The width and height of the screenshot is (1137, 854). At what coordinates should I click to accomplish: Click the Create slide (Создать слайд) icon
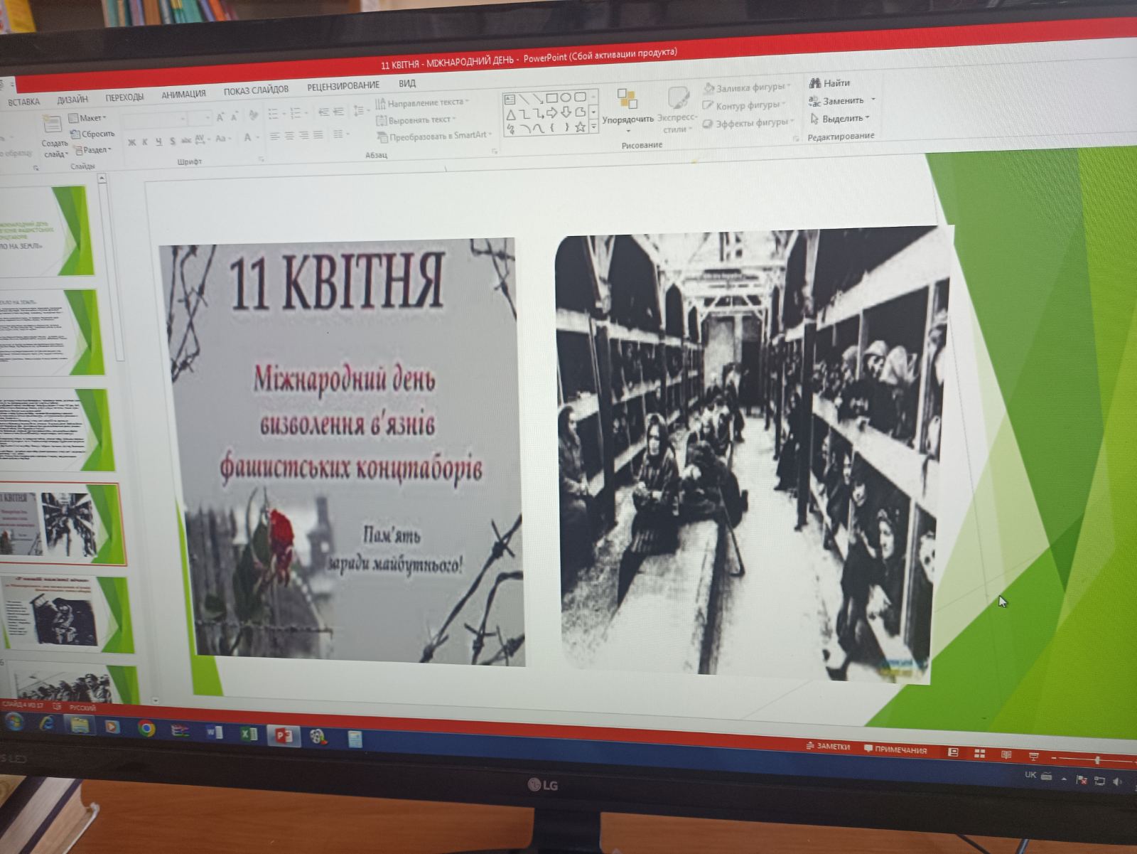click(x=53, y=126)
